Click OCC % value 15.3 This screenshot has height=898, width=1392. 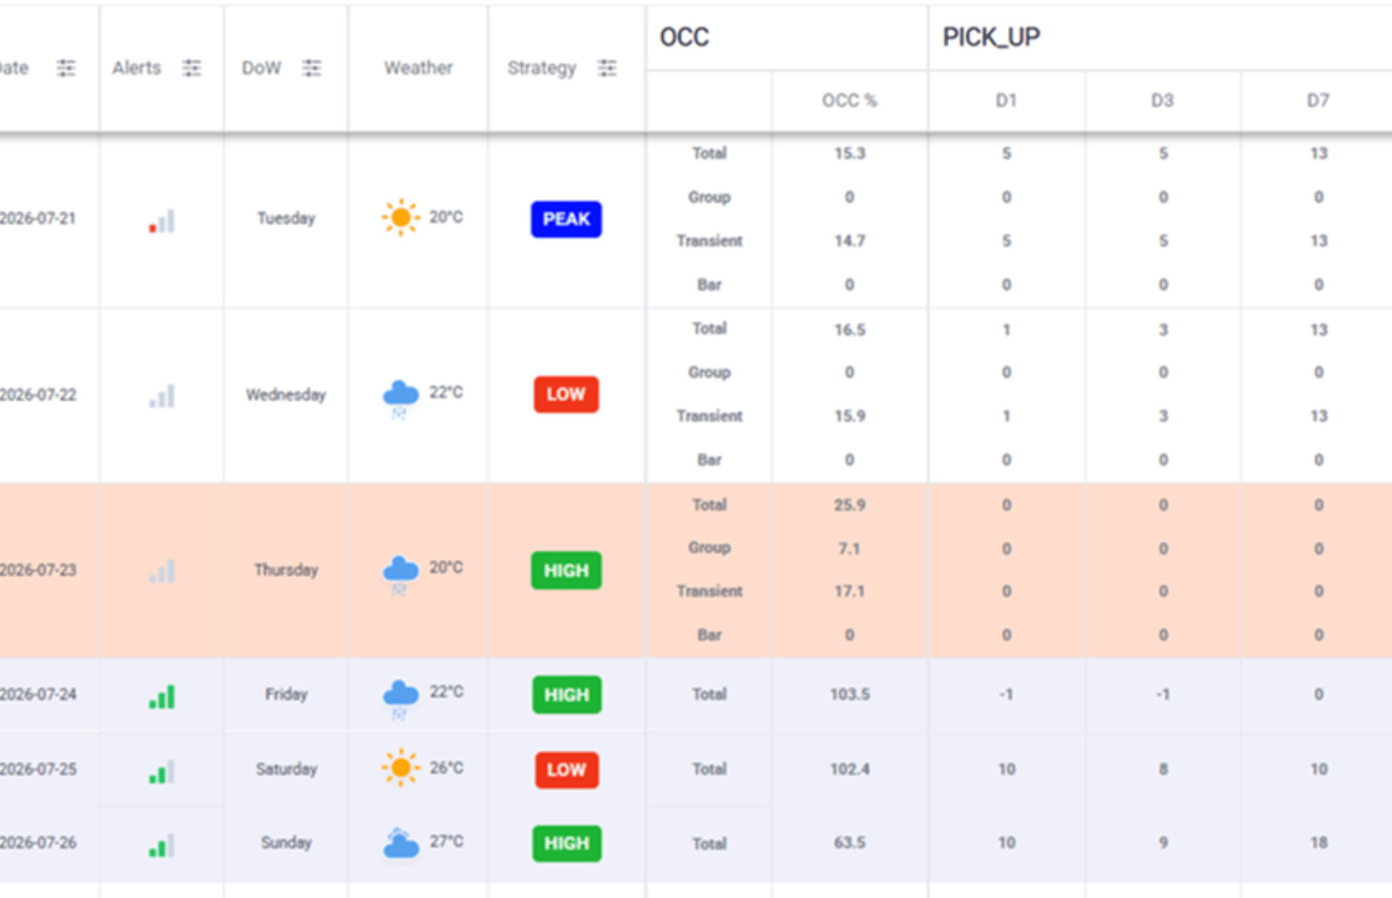pos(850,153)
